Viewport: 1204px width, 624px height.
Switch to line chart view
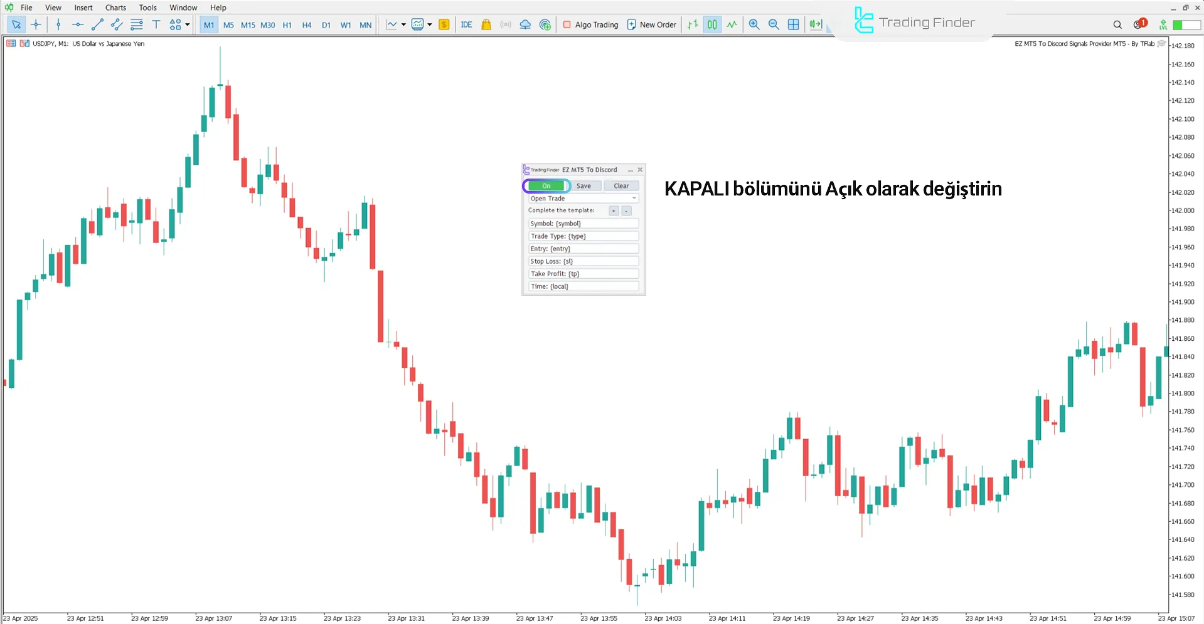coord(732,24)
